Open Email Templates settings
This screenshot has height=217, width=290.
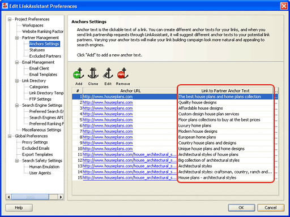43,75
